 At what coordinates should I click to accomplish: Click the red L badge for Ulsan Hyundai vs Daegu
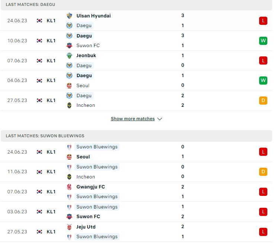coord(263,21)
